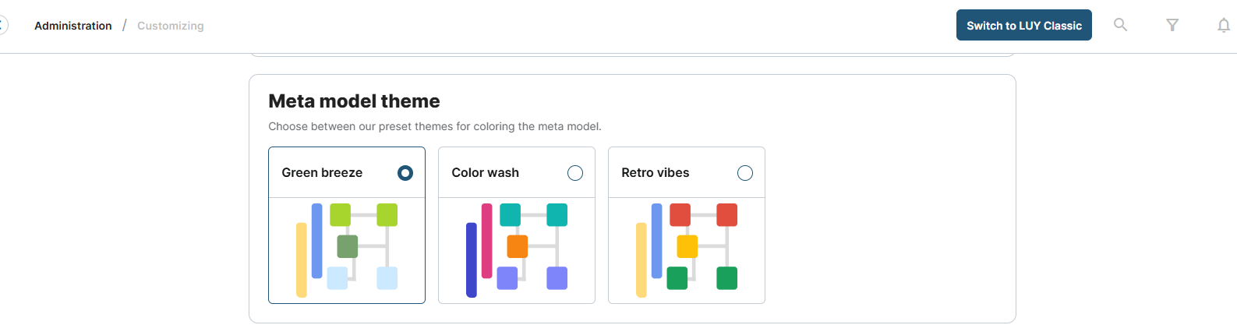1237x332 pixels.
Task: Click the filter funnel icon
Action: point(1172,25)
